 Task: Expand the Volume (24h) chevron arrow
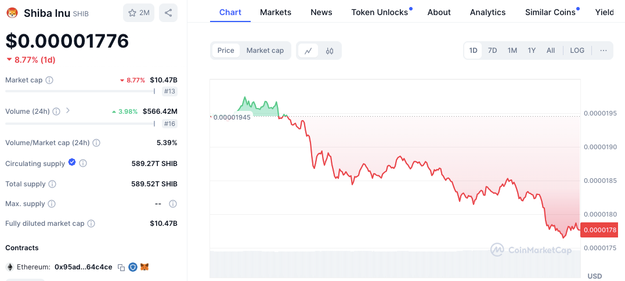click(x=68, y=110)
